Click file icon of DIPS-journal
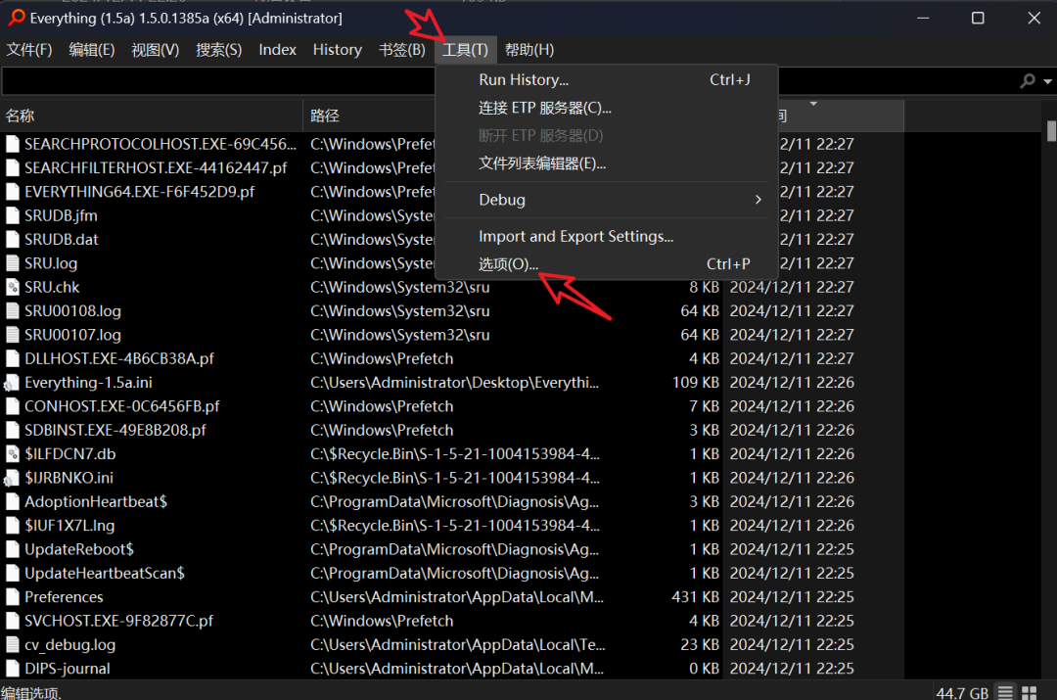Screen dimensions: 1057x700 12,669
